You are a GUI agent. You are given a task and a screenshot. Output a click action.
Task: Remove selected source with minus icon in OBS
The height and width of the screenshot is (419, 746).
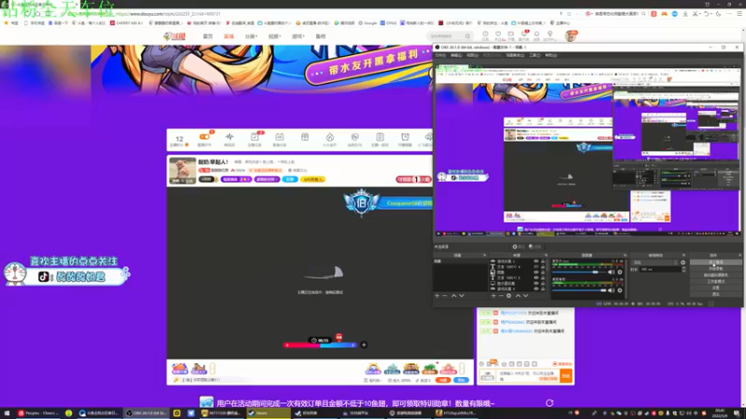[501, 295]
